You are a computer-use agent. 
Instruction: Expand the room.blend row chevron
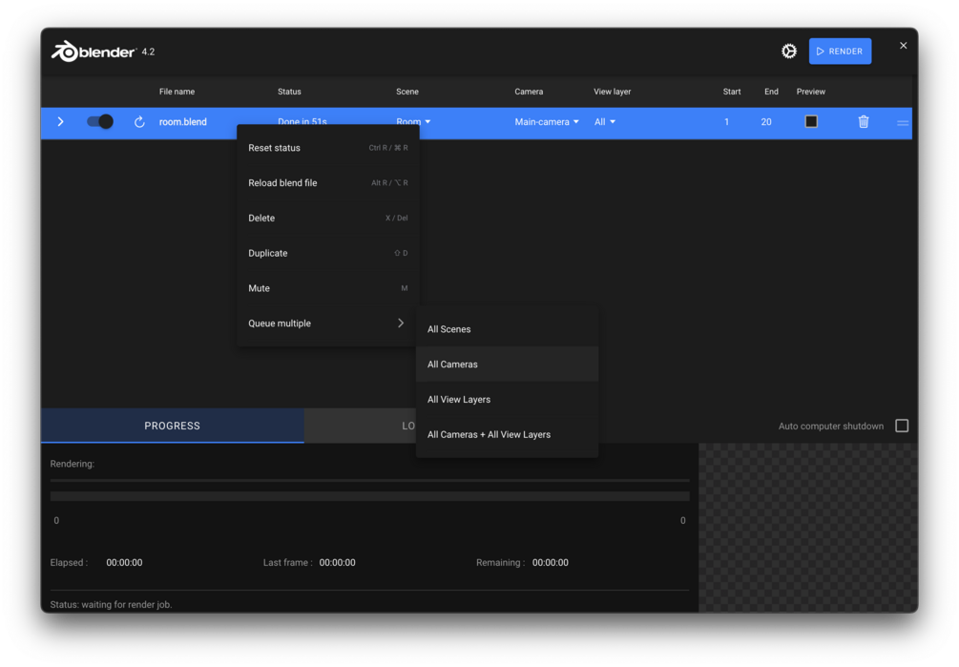pyautogui.click(x=60, y=121)
